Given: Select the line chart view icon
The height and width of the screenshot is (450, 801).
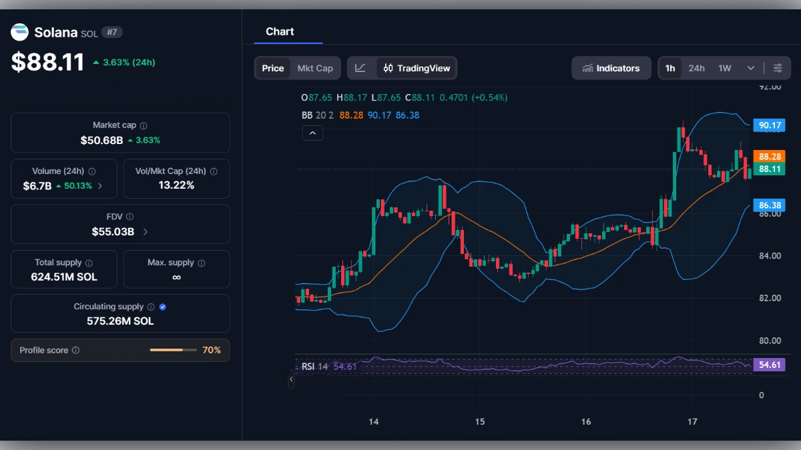Looking at the screenshot, I should (360, 67).
